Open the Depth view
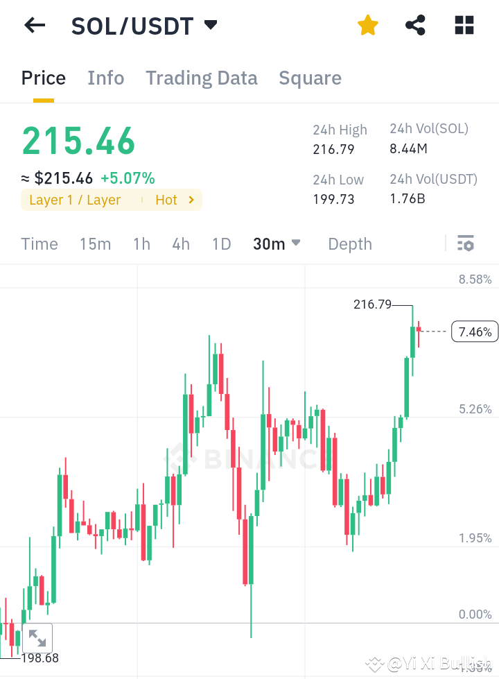The image size is (499, 679). click(x=349, y=243)
